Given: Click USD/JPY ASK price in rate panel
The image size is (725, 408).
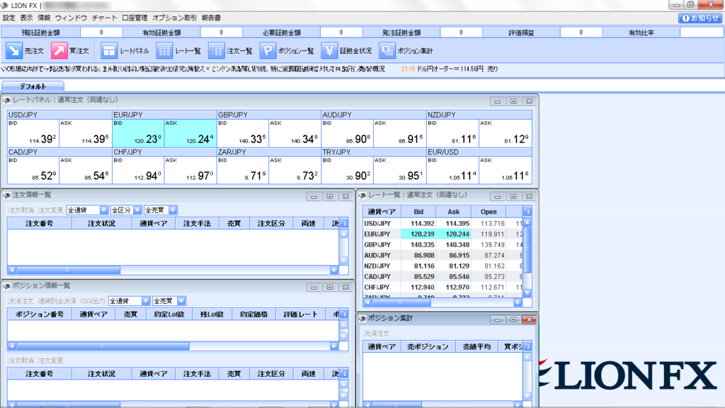Looking at the screenshot, I should (85, 132).
